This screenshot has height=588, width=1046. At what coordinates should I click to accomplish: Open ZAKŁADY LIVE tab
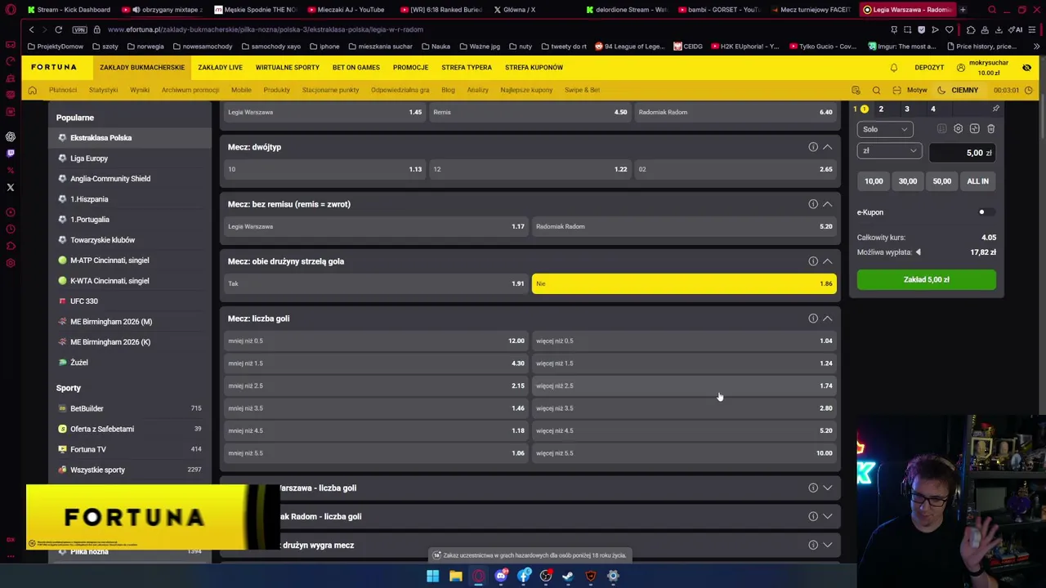[x=220, y=68]
